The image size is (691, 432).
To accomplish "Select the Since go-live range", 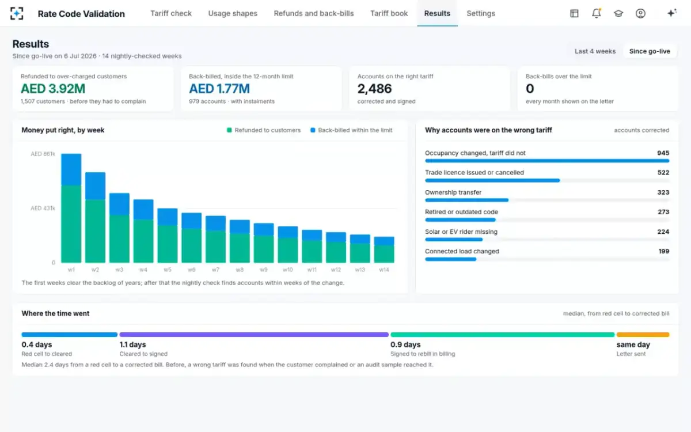I will 650,51.
